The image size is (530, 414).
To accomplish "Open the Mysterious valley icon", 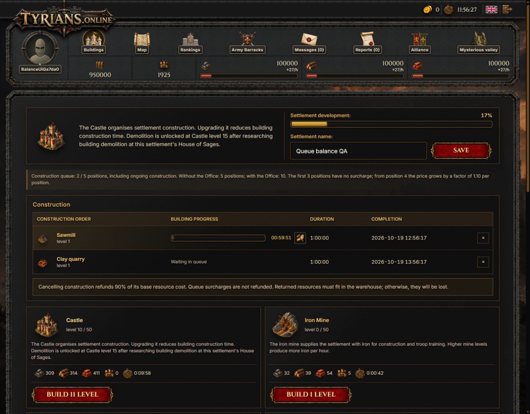I will point(479,39).
